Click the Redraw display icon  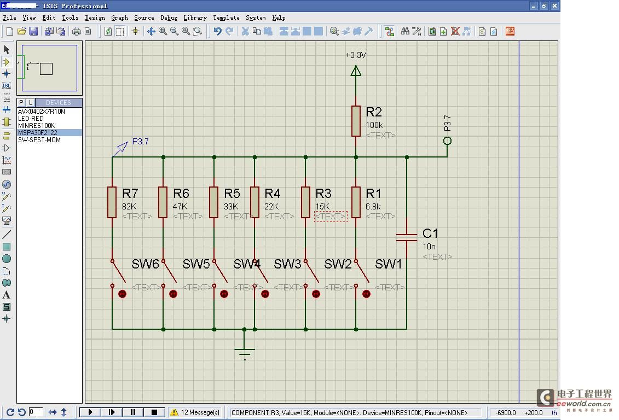108,31
